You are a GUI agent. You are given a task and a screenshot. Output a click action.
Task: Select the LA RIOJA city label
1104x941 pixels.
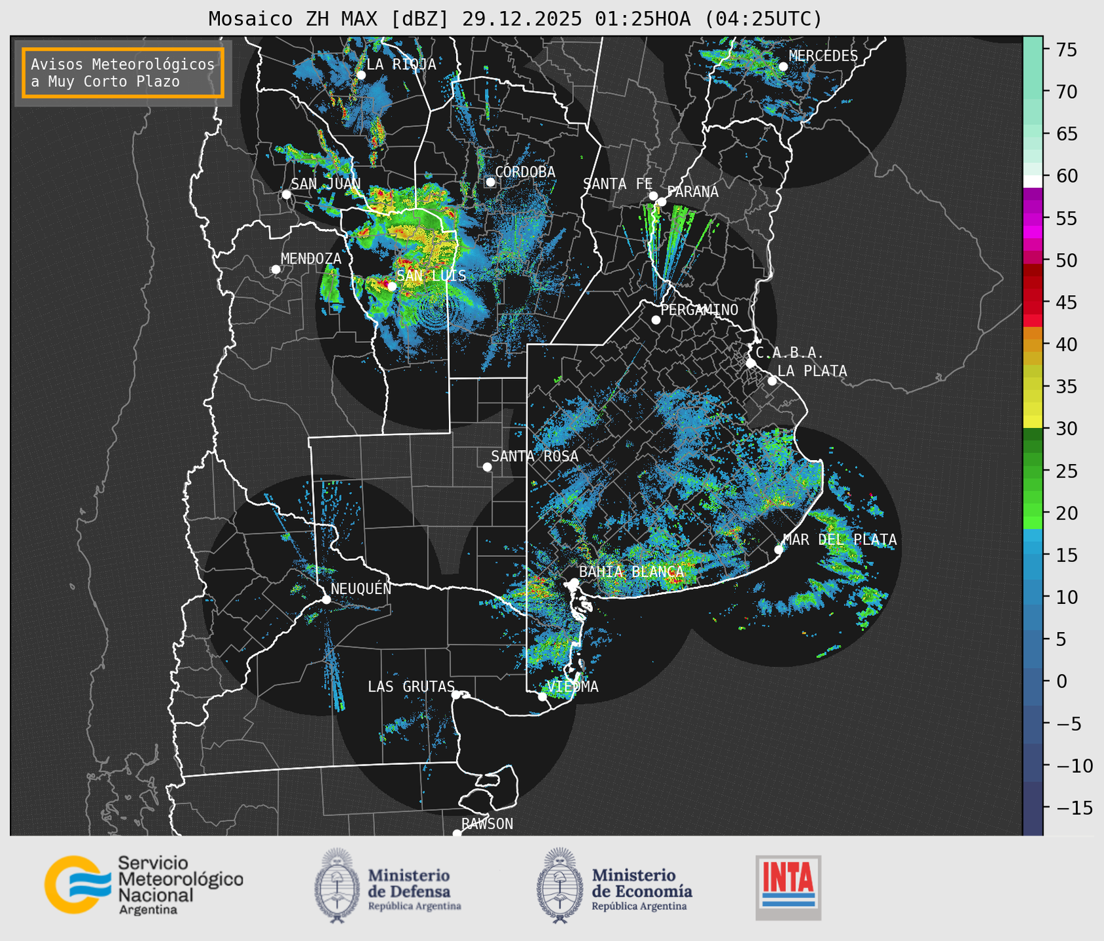(x=401, y=64)
